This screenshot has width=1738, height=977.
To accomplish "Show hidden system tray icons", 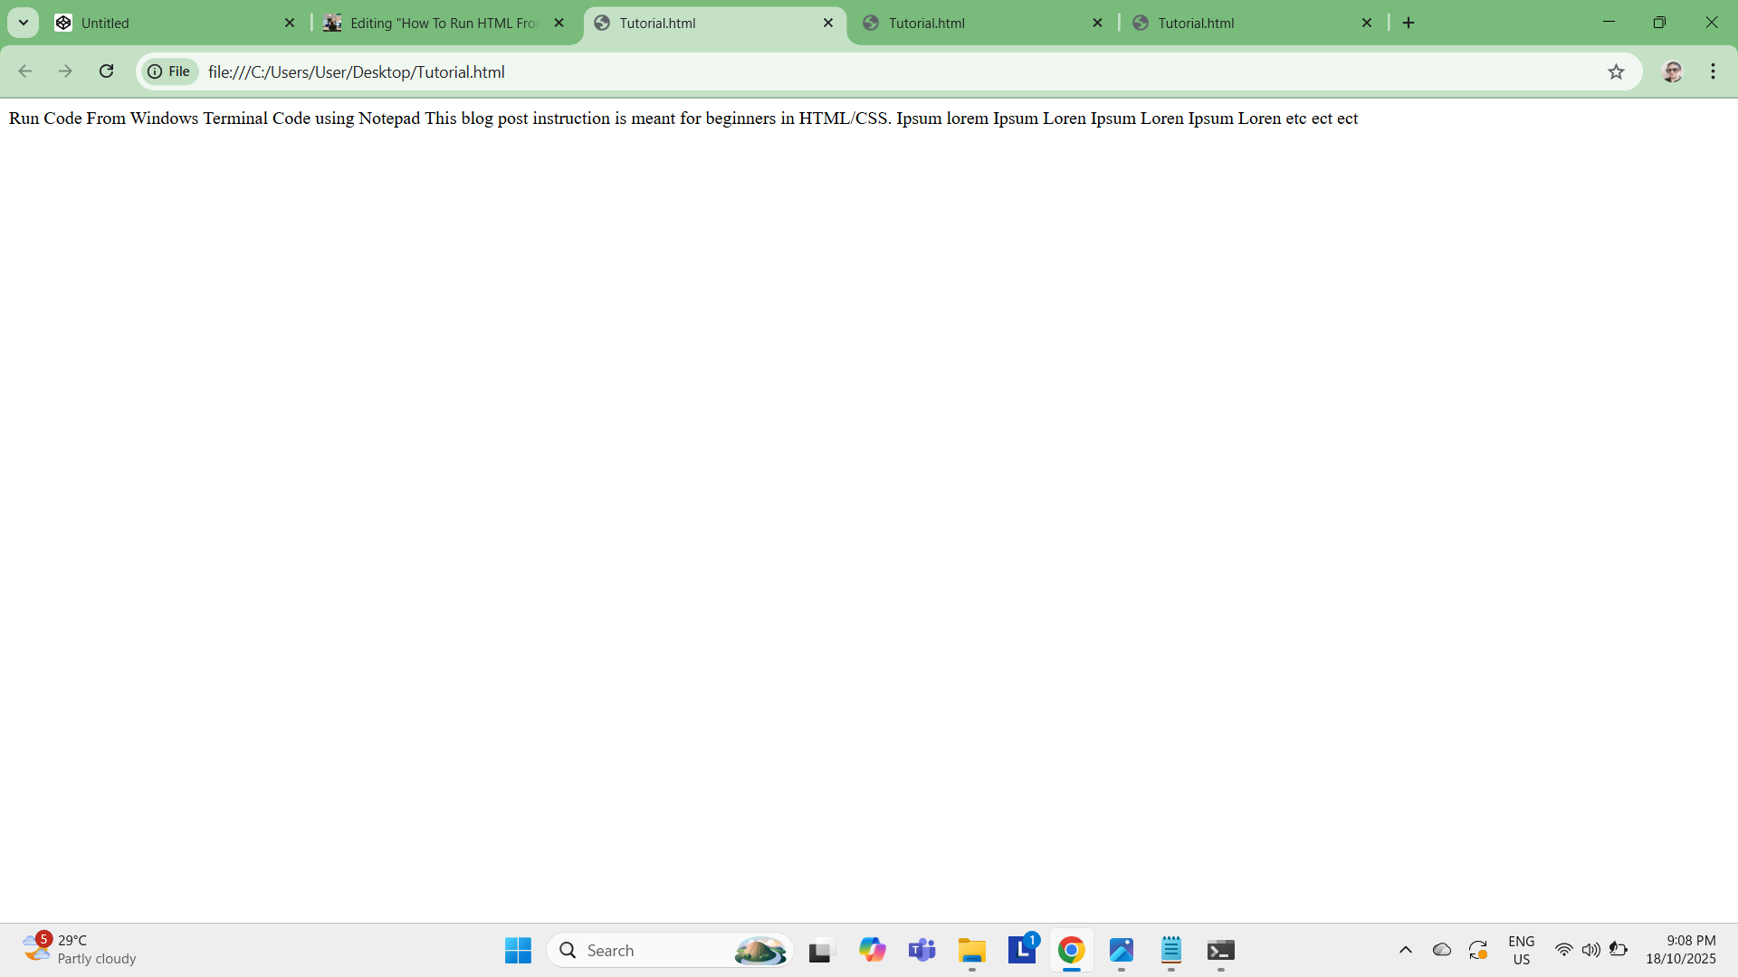I will 1405,950.
